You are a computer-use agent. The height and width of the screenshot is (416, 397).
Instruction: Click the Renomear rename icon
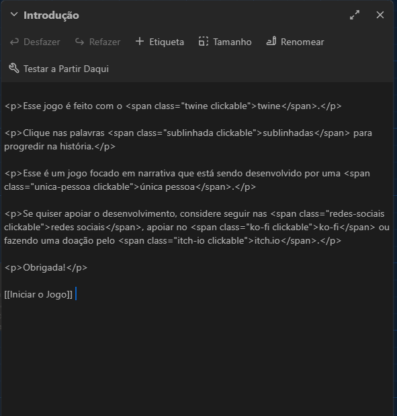271,41
